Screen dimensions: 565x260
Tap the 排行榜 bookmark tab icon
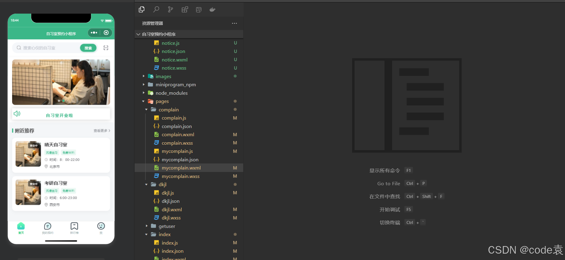[x=74, y=226]
